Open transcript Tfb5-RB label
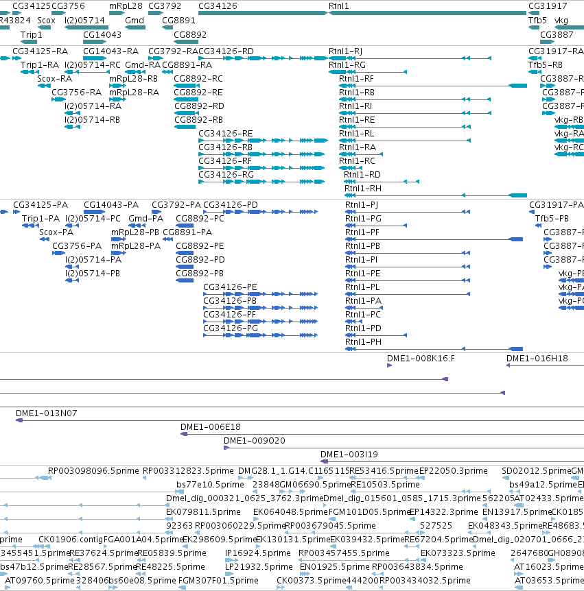 tap(545, 65)
